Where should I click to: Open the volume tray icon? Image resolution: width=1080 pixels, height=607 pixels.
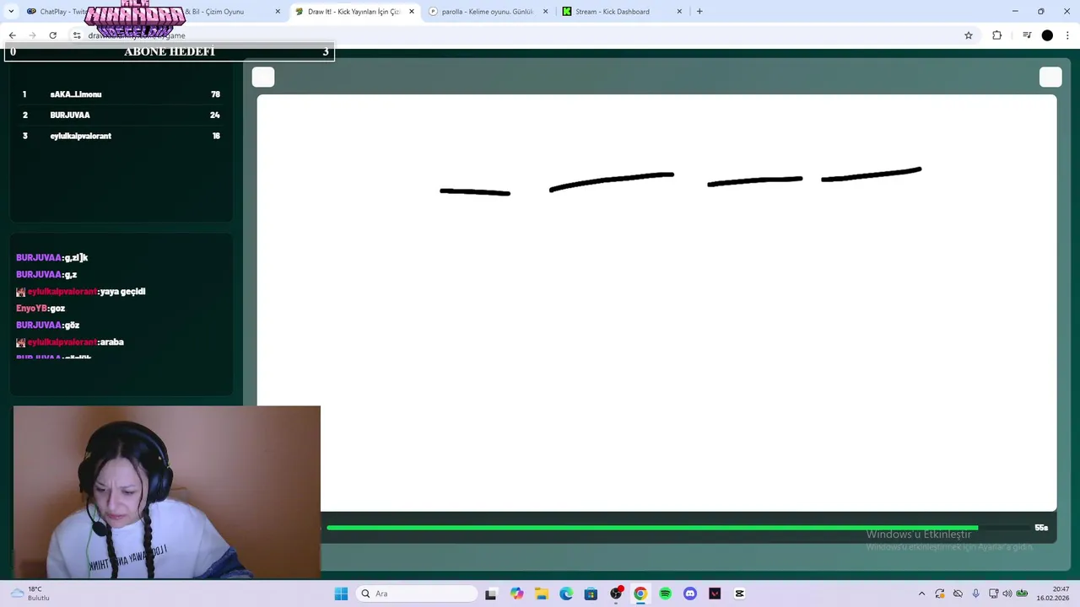click(1007, 594)
